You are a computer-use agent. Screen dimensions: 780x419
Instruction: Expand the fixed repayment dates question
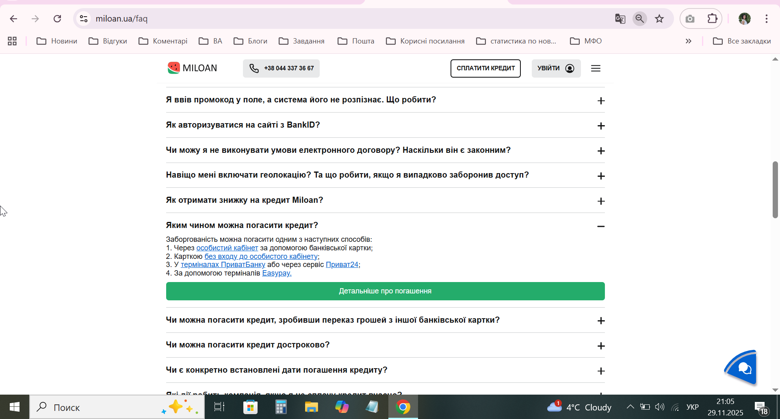click(x=385, y=370)
